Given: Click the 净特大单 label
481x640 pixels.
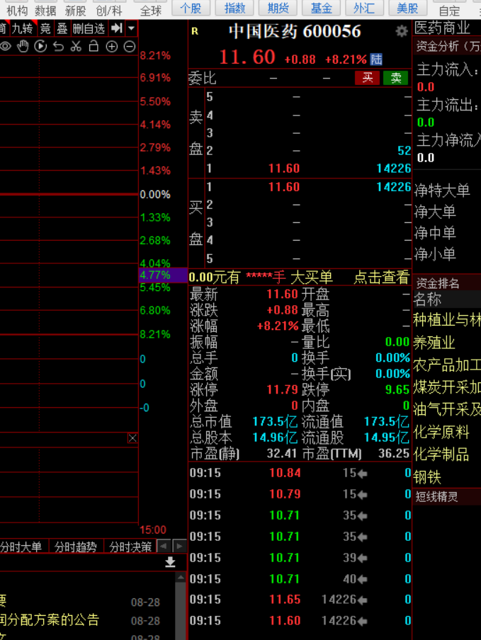Looking at the screenshot, I should pos(442,191).
